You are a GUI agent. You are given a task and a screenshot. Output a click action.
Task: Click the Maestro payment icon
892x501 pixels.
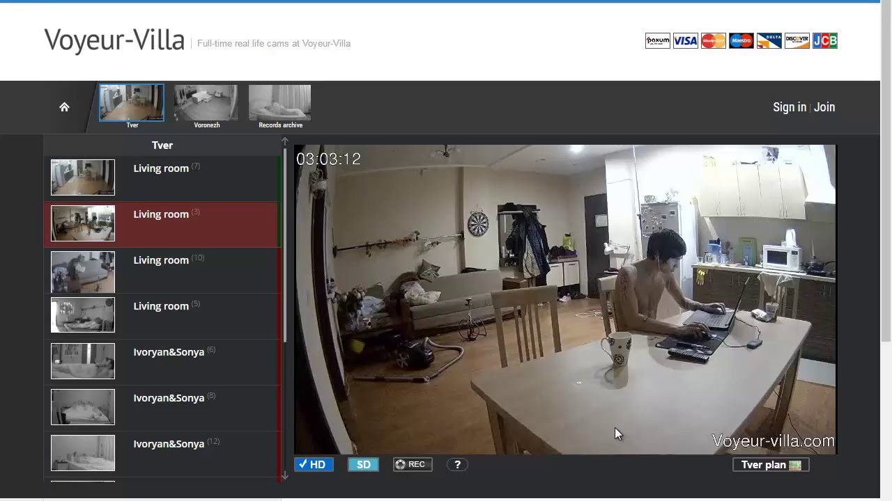(x=741, y=41)
